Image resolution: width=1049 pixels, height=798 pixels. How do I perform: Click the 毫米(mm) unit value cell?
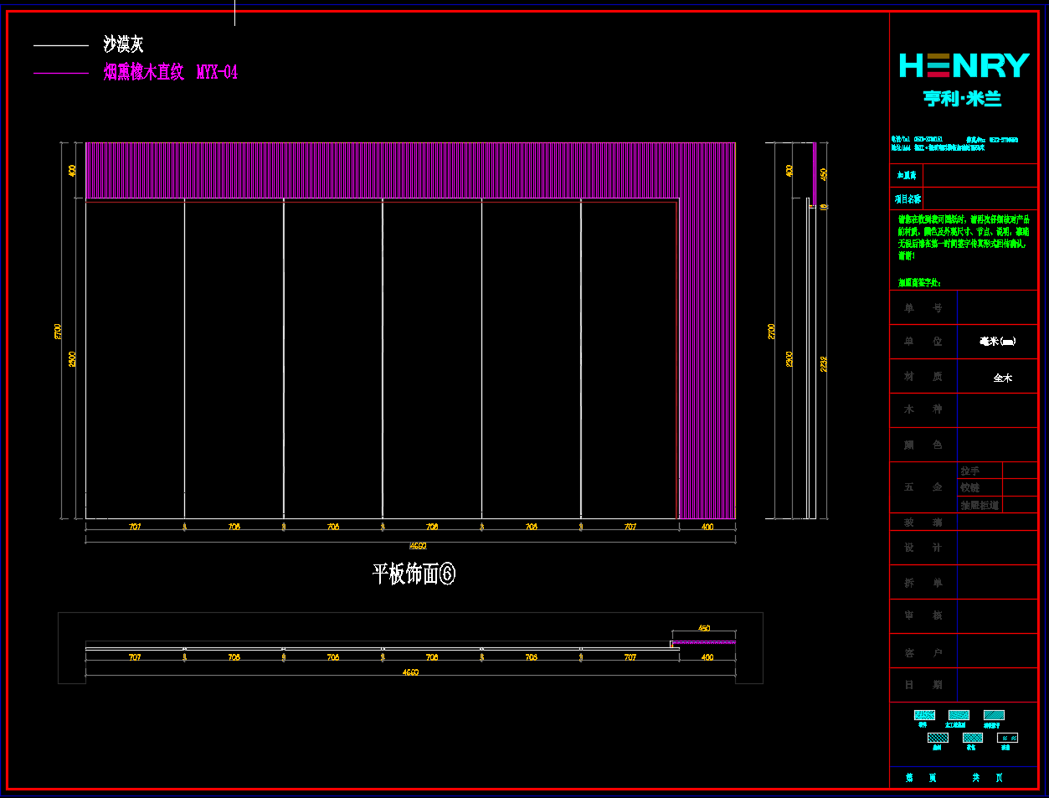click(997, 342)
